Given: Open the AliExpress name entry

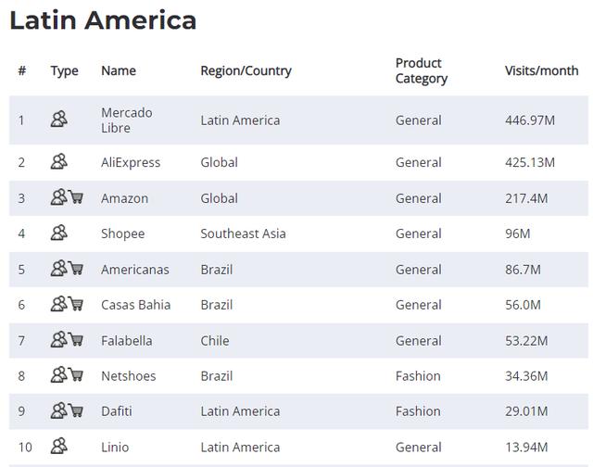Looking at the screenshot, I should pyautogui.click(x=131, y=162).
